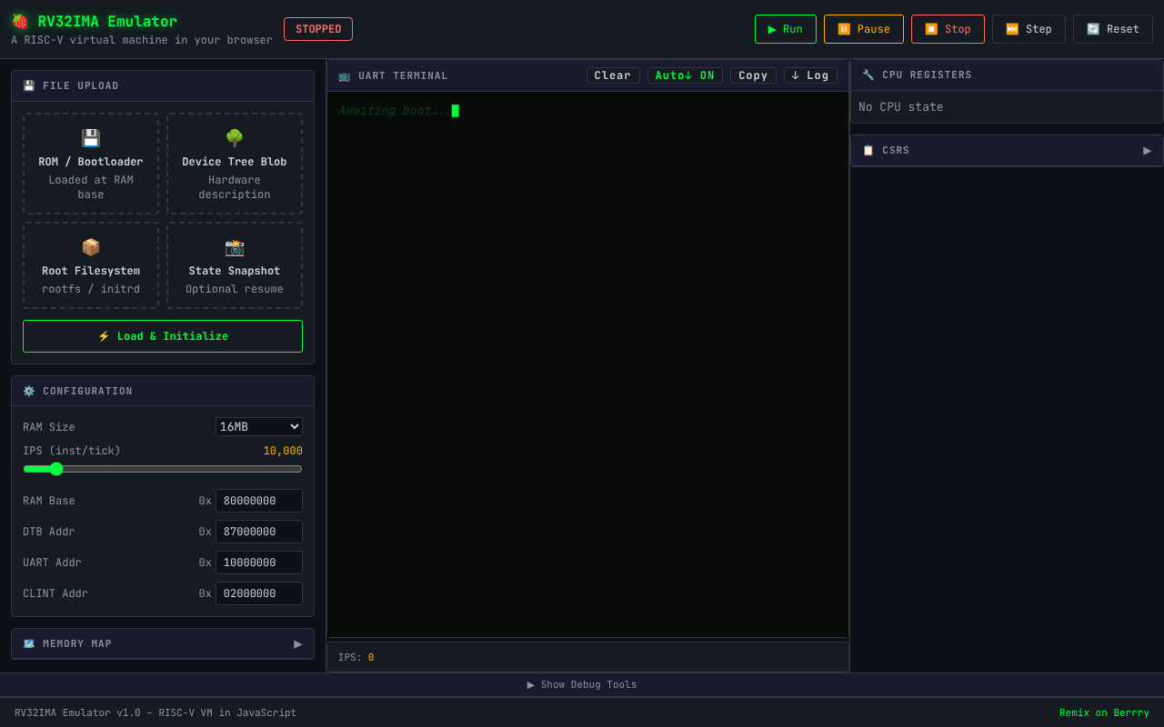
Task: Click the version text in footer
Action: 156,712
